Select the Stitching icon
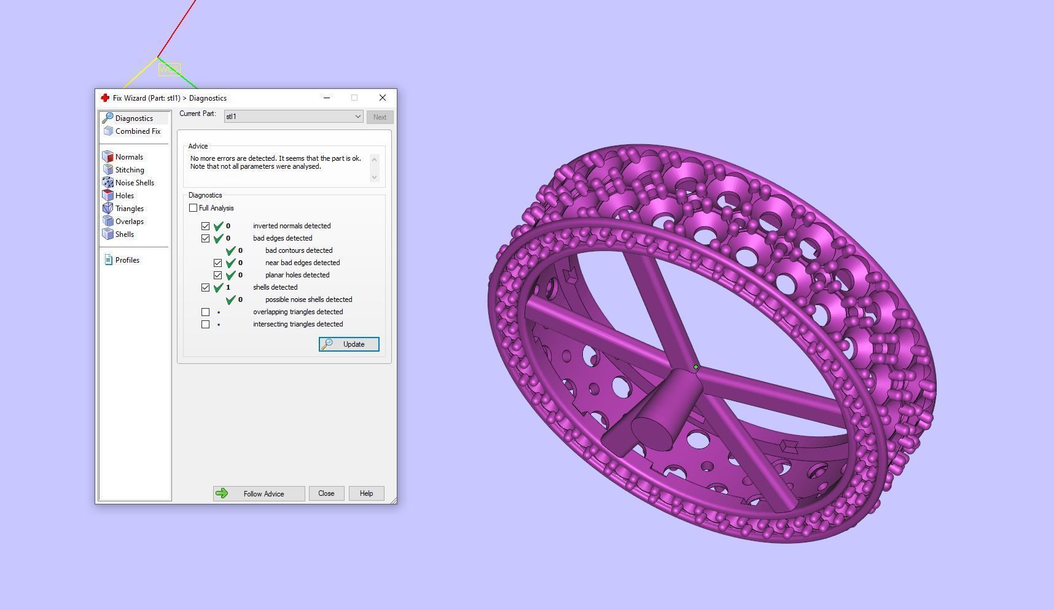This screenshot has width=1054, height=610. [x=108, y=169]
